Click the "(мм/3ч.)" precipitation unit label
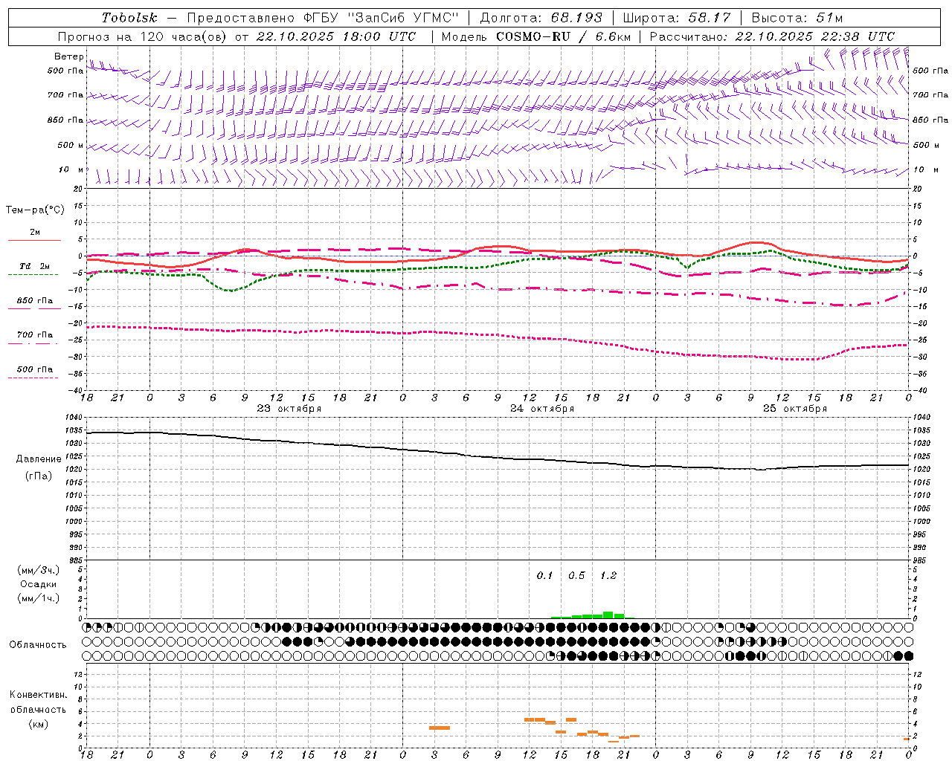The height and width of the screenshot is (761, 952). point(39,570)
